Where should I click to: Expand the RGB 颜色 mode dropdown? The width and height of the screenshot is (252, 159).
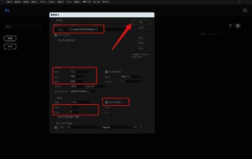click(x=131, y=77)
